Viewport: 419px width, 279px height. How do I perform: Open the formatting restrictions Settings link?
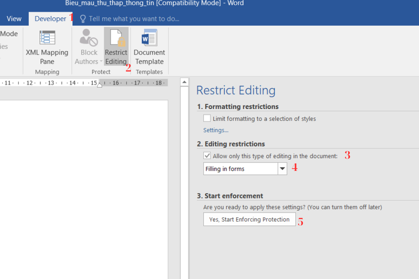click(x=216, y=130)
